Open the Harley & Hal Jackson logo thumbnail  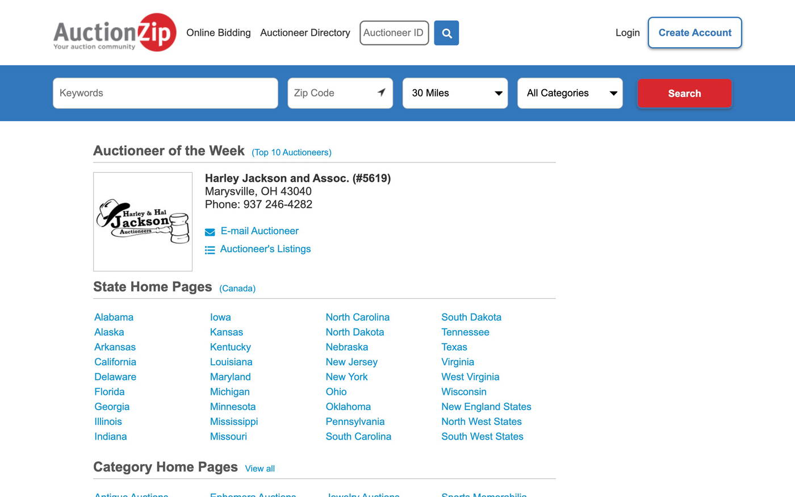(143, 222)
